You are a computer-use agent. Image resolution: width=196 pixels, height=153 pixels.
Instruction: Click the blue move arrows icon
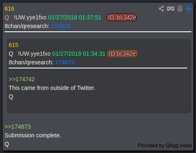coord(189,9)
